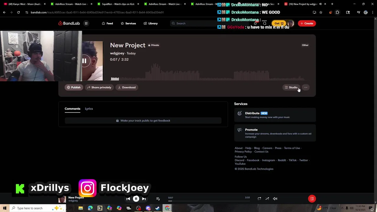Open BandLab's YouTube footer link
The image size is (377, 212).
(x=240, y=164)
